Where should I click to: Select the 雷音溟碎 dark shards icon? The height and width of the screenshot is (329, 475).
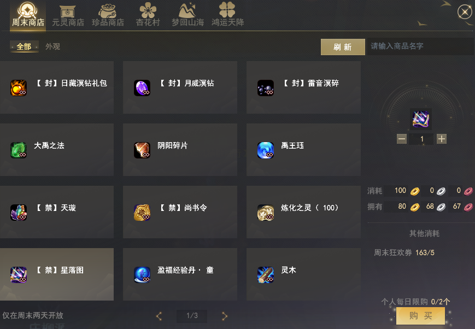pyautogui.click(x=266, y=88)
